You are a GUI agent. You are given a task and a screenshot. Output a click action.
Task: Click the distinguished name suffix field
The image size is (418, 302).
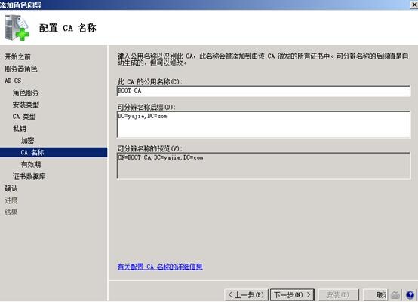pyautogui.click(x=263, y=124)
